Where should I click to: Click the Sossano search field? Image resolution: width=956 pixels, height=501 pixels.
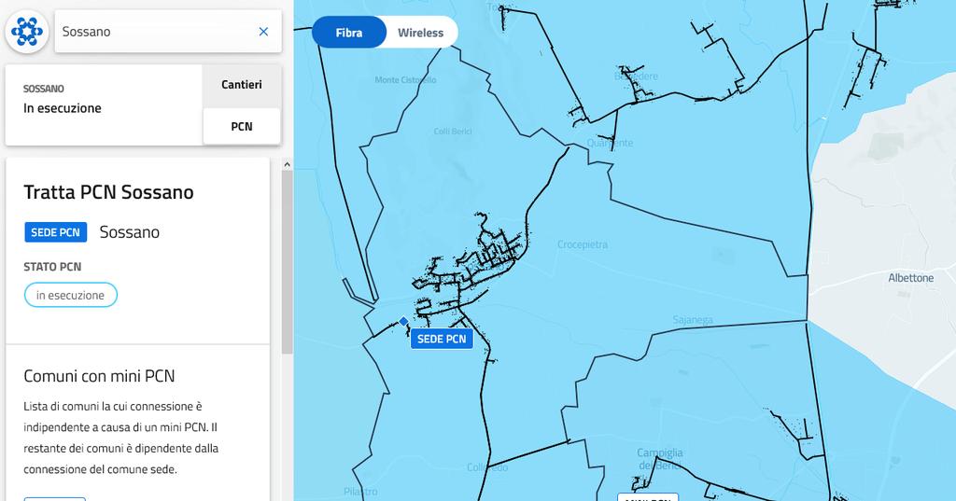point(154,32)
